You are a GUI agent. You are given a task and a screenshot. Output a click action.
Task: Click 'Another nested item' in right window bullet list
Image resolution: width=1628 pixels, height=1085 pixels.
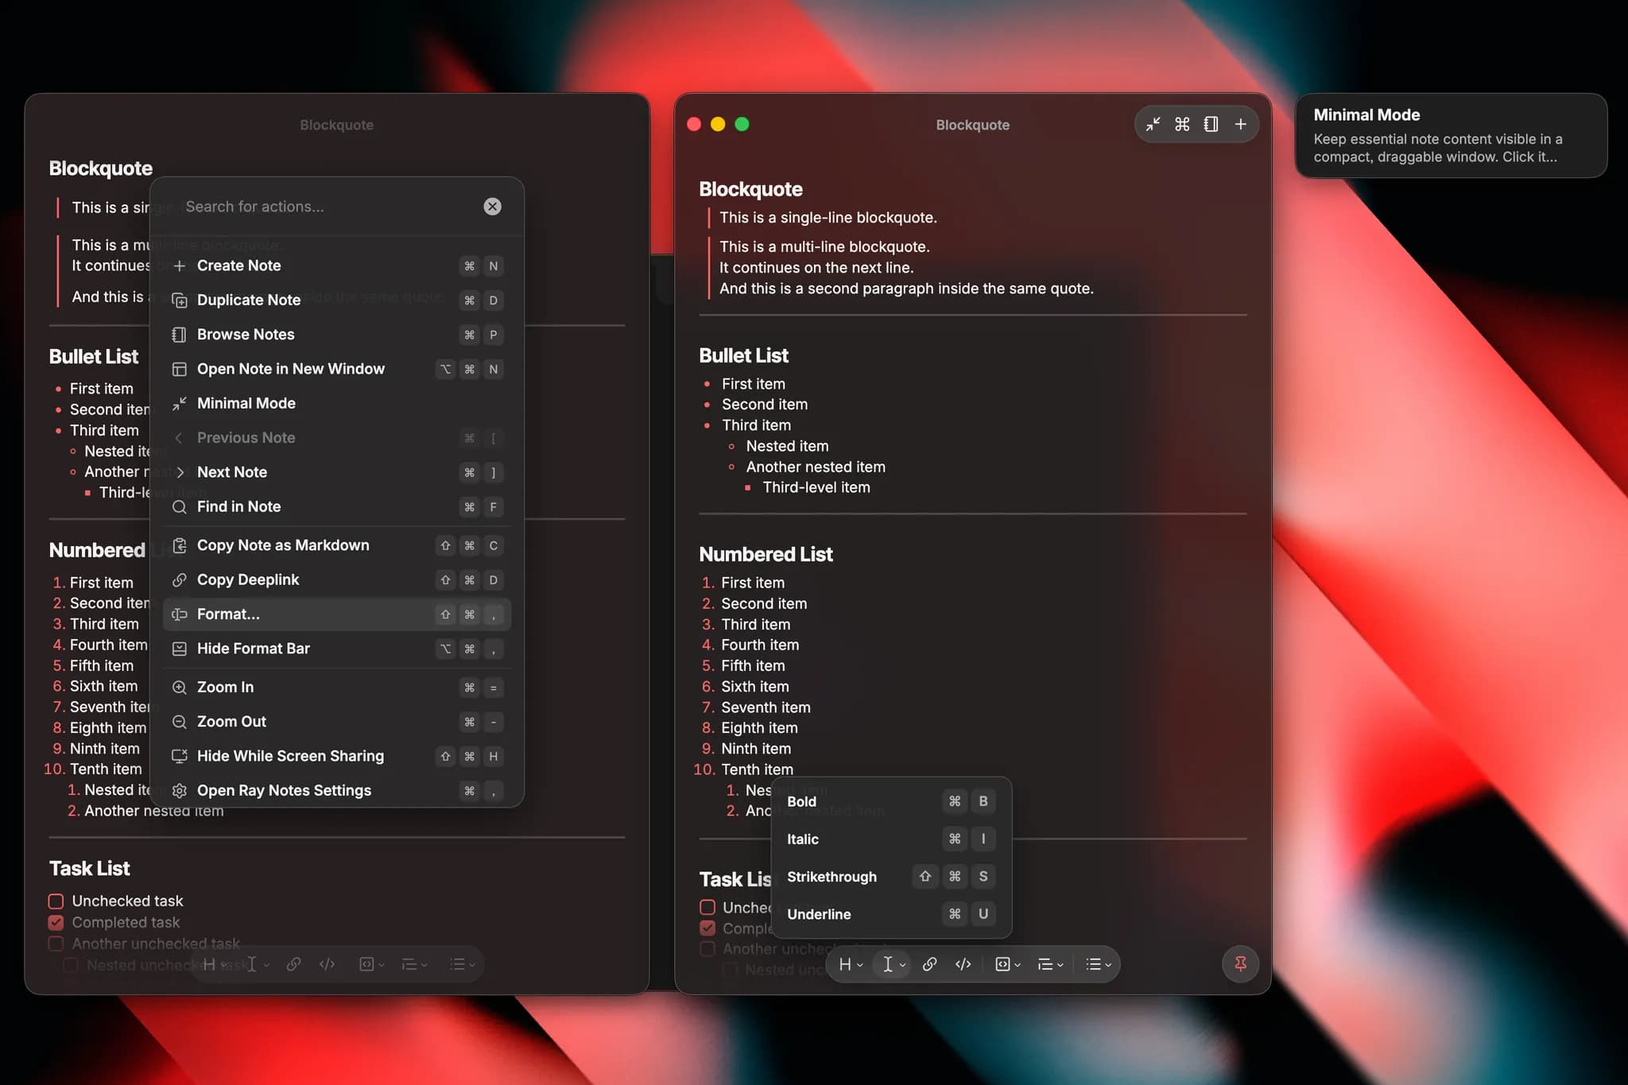(816, 467)
